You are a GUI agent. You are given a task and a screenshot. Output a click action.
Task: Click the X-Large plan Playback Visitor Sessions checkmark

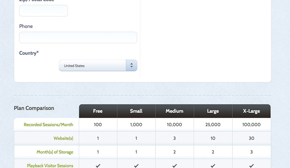coord(252,165)
